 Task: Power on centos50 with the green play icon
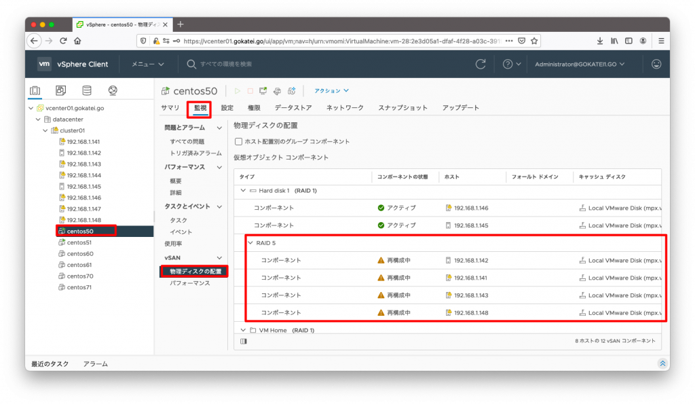(236, 90)
